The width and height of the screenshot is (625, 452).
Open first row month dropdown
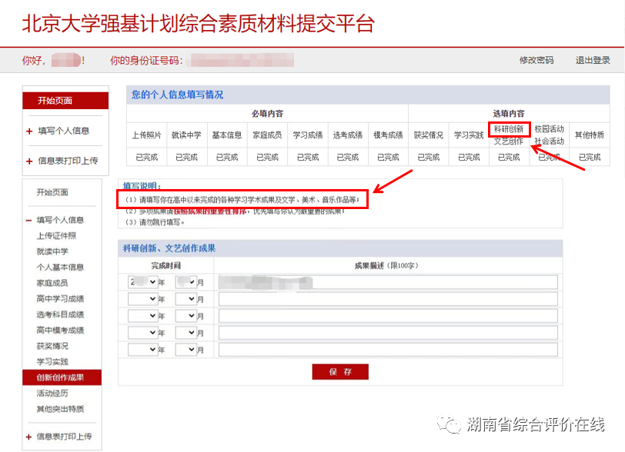186,282
